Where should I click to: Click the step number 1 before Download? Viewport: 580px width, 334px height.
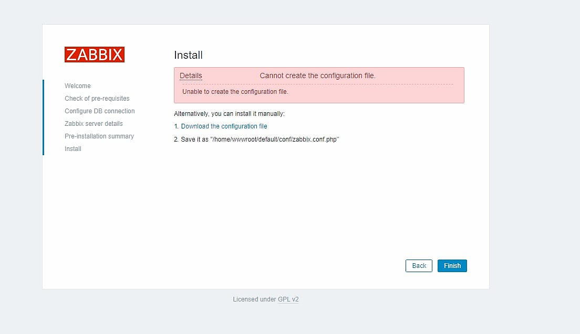coord(176,126)
